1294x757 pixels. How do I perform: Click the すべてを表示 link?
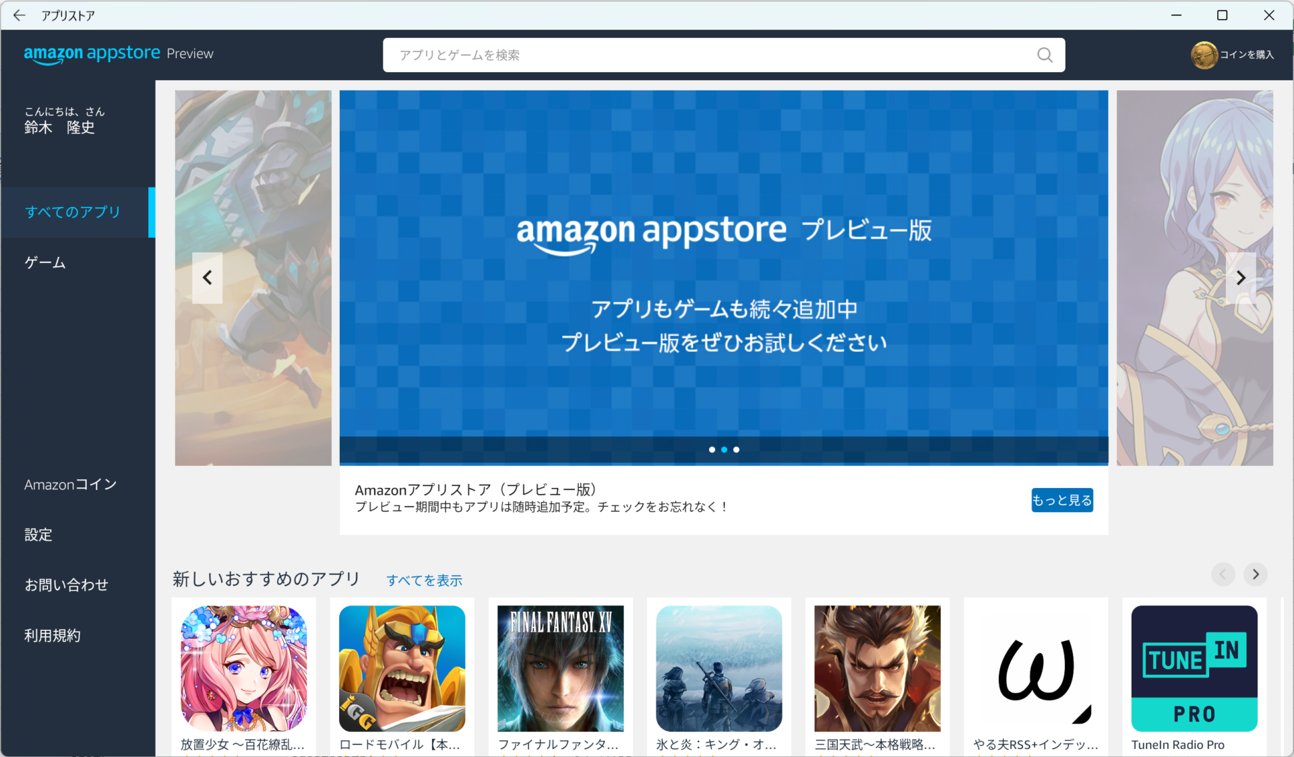tap(424, 580)
